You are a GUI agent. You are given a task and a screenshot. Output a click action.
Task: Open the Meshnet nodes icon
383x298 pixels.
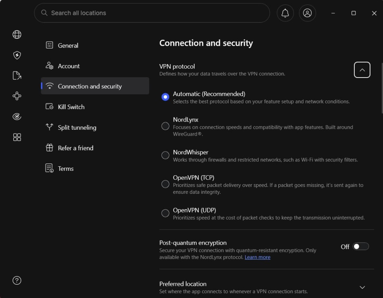click(17, 96)
